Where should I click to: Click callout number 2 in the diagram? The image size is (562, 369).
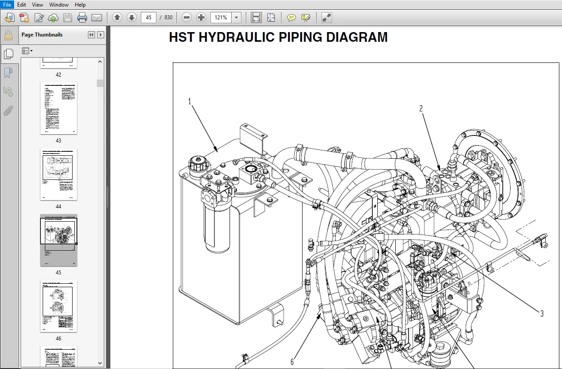[x=421, y=109]
